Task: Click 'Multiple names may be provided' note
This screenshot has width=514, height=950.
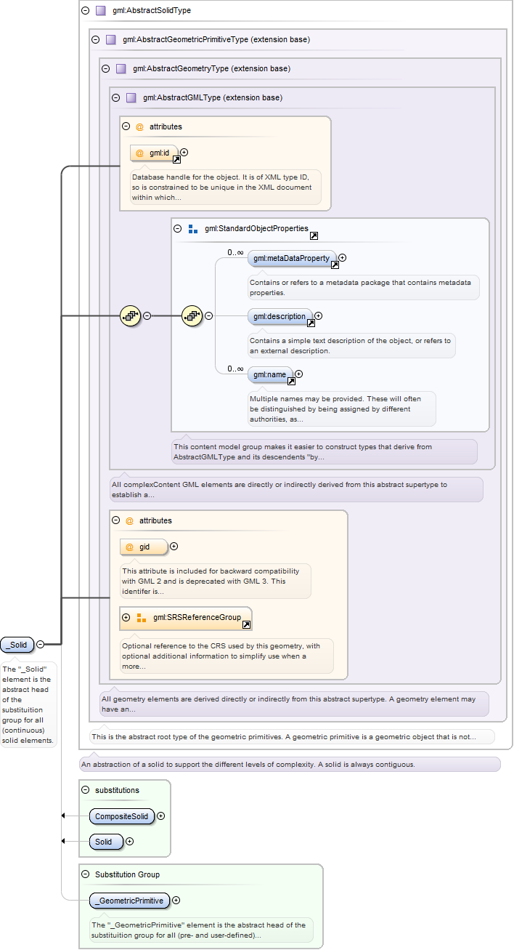Action: tap(341, 408)
